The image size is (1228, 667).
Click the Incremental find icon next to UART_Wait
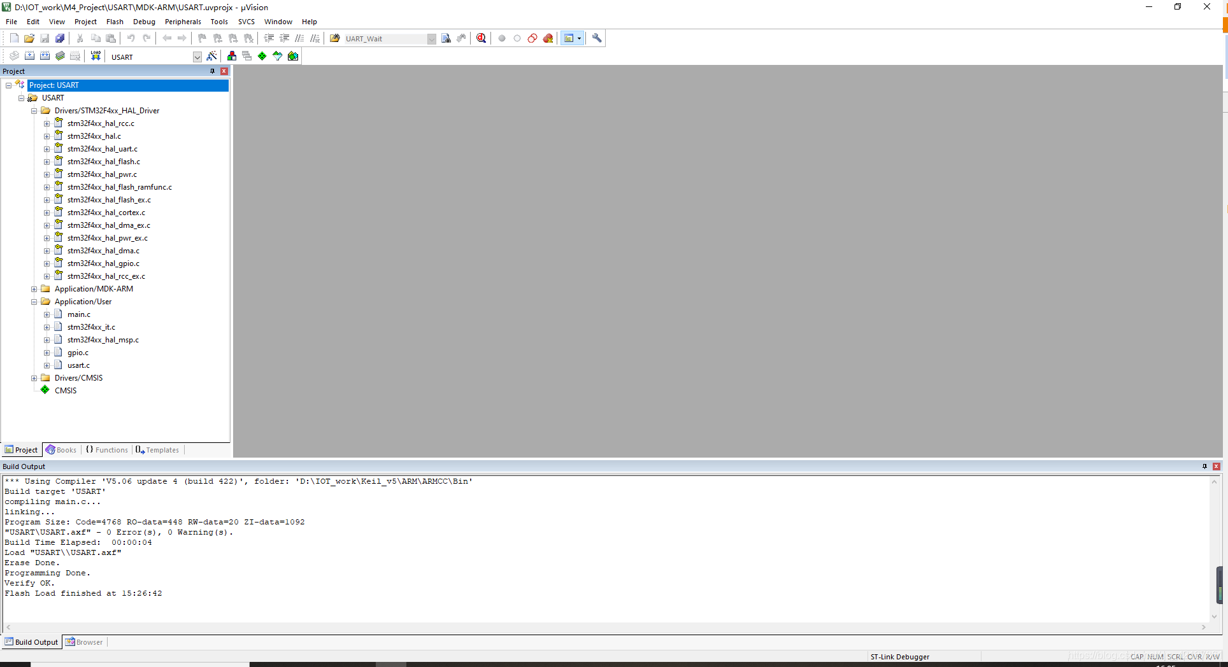point(461,38)
